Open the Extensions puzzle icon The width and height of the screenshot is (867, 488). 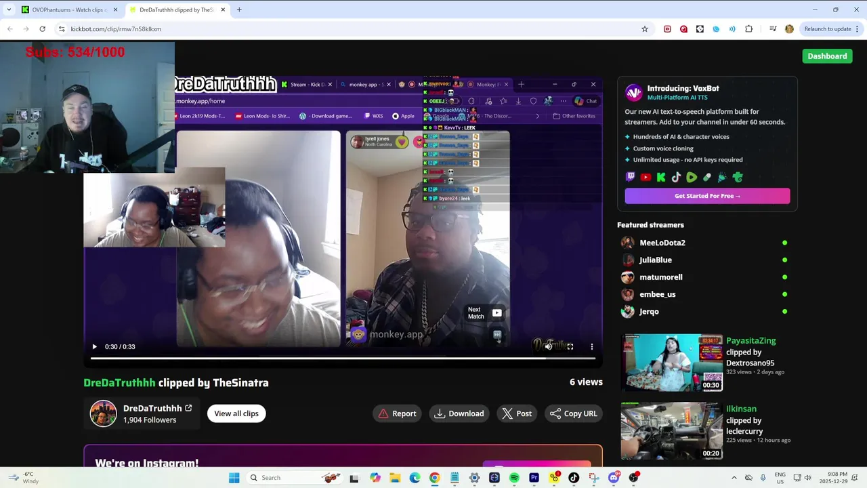pyautogui.click(x=748, y=29)
